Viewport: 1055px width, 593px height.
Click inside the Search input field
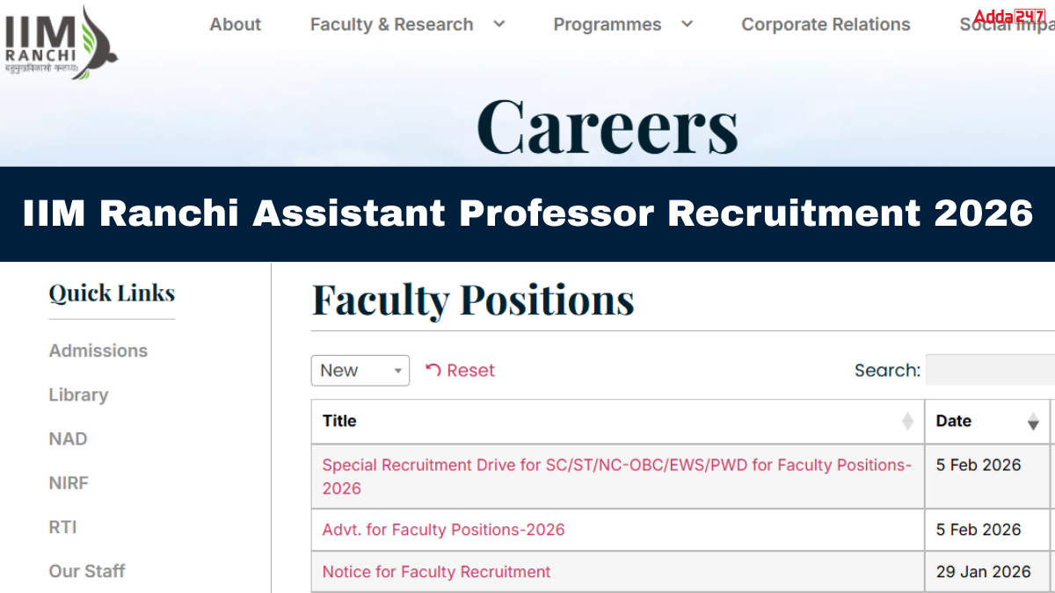click(x=989, y=371)
